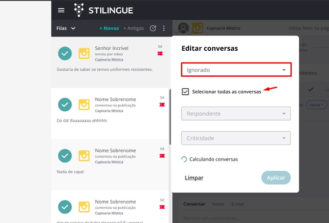Click red ticket icon on Senhor Incrível conversation
The width and height of the screenshot is (329, 223).
160,53
